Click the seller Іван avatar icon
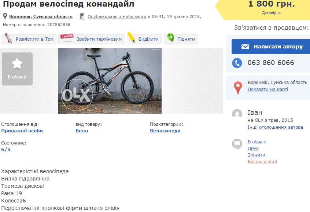The image size is (310, 212). coord(237,114)
